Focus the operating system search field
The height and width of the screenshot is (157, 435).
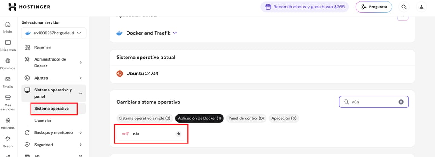pyautogui.click(x=374, y=102)
